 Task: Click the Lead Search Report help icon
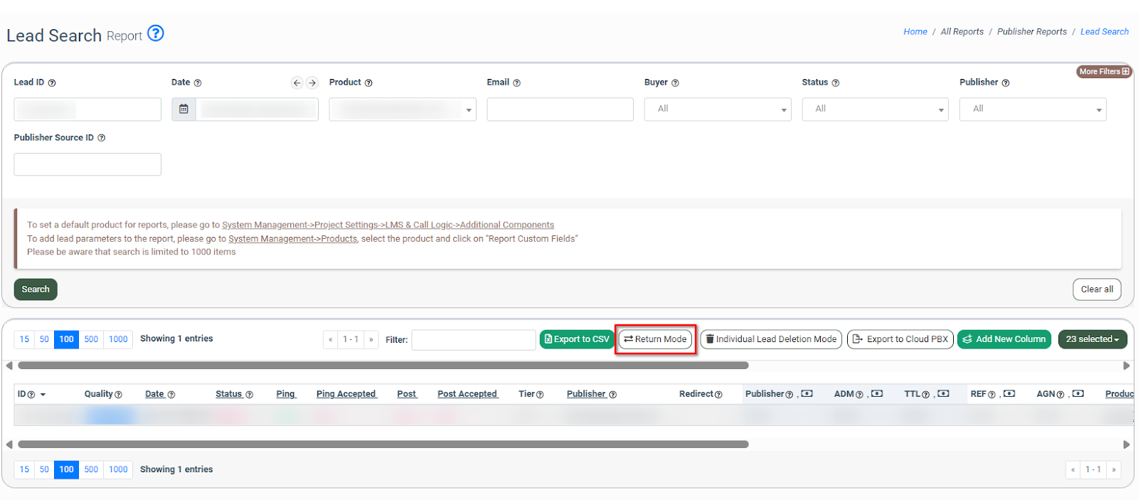pyautogui.click(x=155, y=33)
